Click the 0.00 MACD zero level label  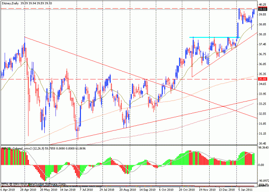[x=261, y=165]
